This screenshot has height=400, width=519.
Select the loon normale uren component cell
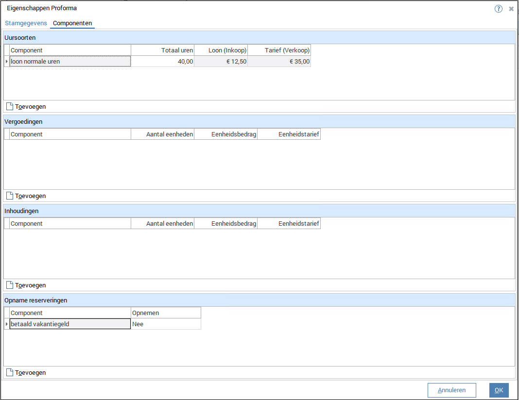pyautogui.click(x=70, y=62)
